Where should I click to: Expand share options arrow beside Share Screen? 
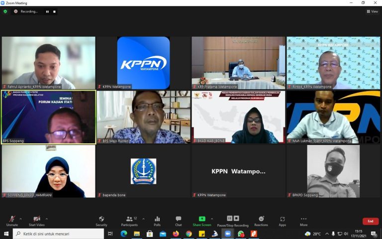click(x=212, y=219)
